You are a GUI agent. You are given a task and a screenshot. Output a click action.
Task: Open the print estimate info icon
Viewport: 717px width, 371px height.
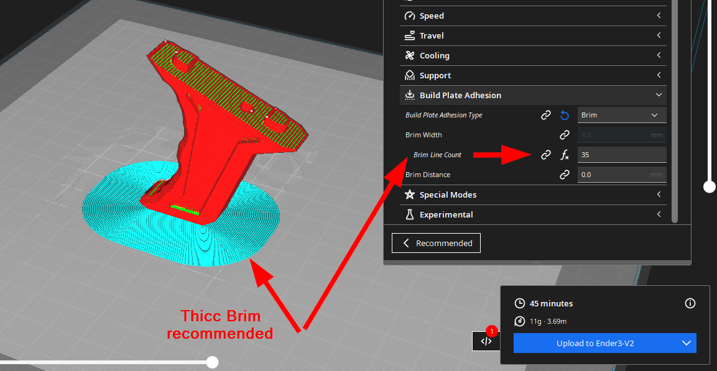click(690, 303)
